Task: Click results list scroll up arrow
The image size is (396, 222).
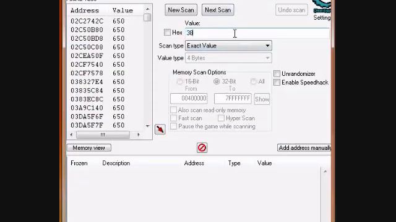Action: [147, 9]
